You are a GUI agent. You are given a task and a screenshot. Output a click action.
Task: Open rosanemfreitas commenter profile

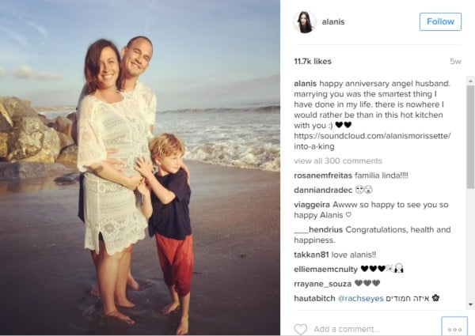pos(323,176)
